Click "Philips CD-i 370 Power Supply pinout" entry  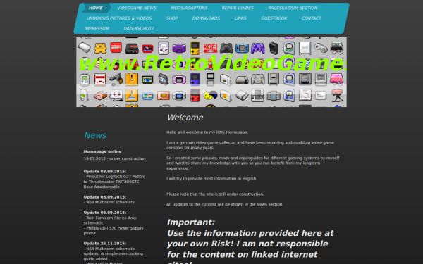coord(114,231)
